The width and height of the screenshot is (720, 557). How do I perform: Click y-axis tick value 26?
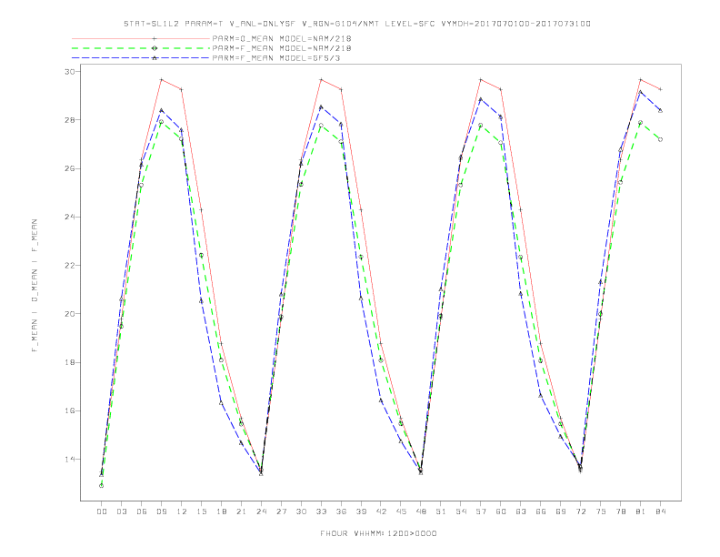(x=69, y=168)
